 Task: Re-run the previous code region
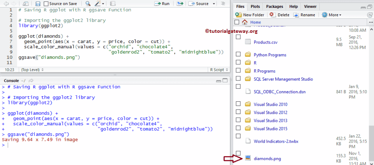click(x=180, y=4)
